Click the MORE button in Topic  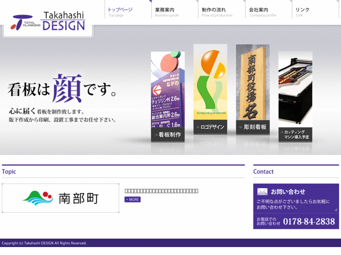pos(132,199)
